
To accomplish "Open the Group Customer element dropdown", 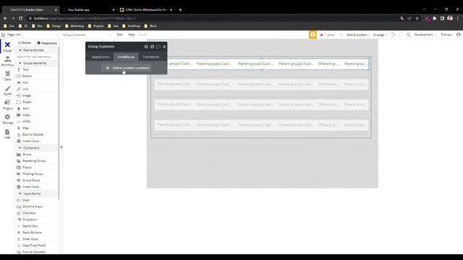I will pos(87,35).
